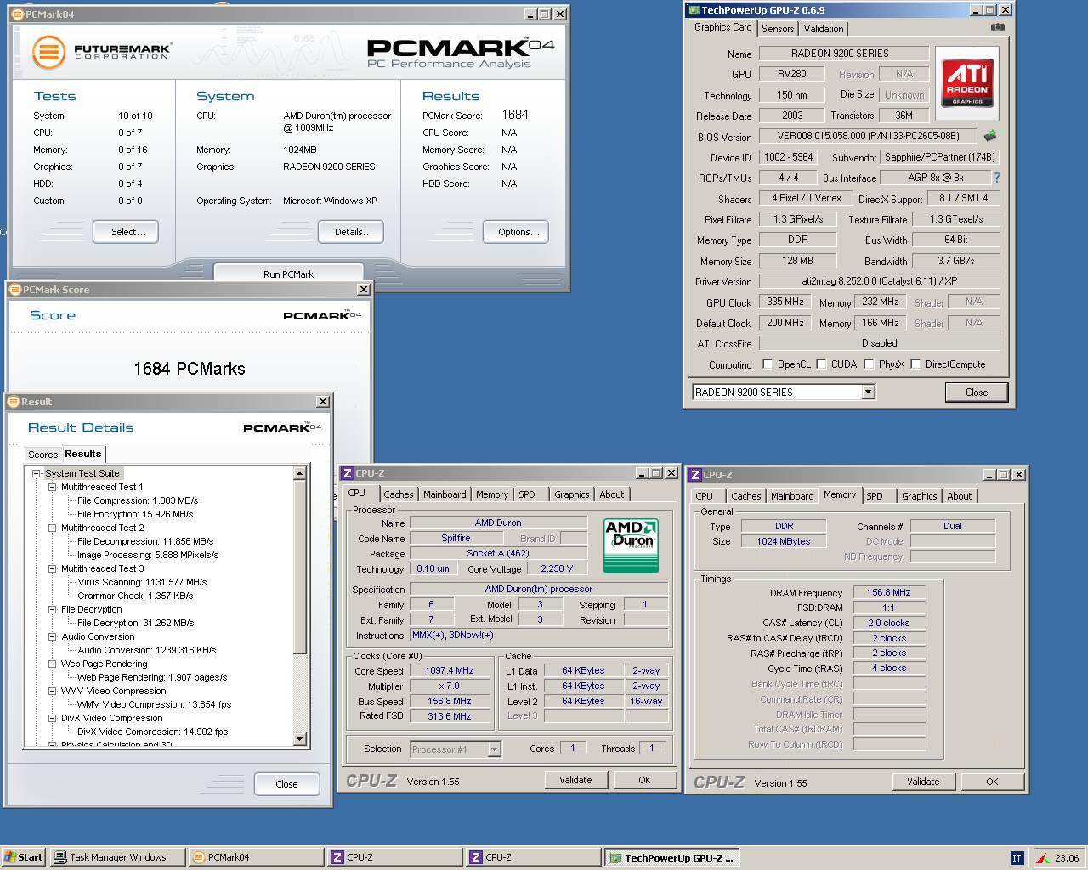This screenshot has height=870, width=1088.
Task: Click the Core Speed 1097.4 MHz field
Action: tap(450, 671)
